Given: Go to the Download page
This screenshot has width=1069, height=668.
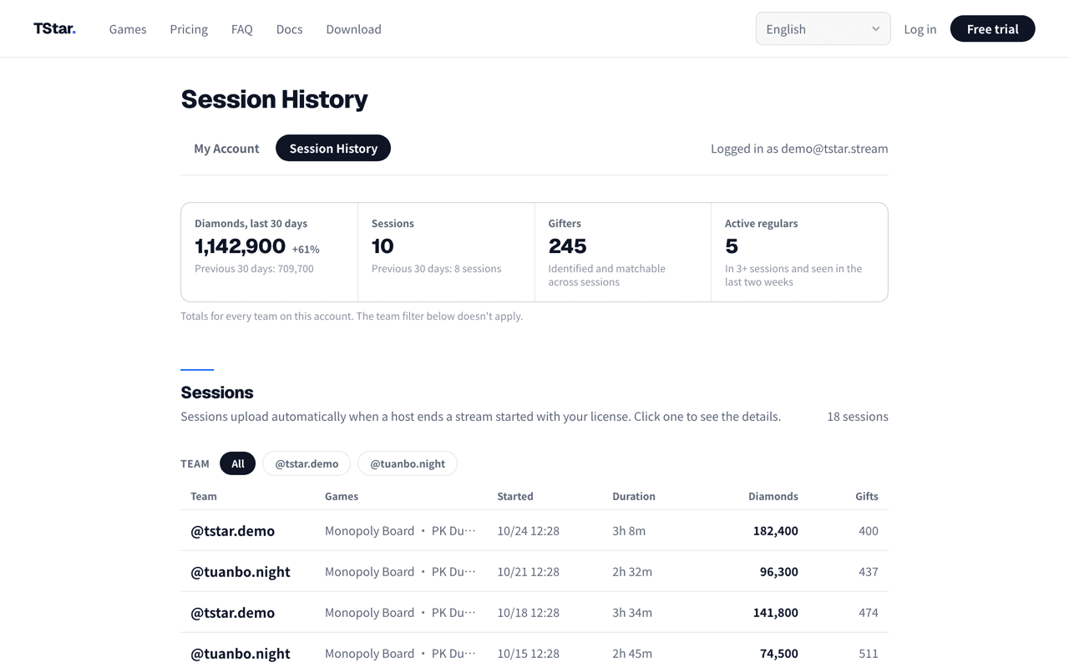Looking at the screenshot, I should 353,29.
